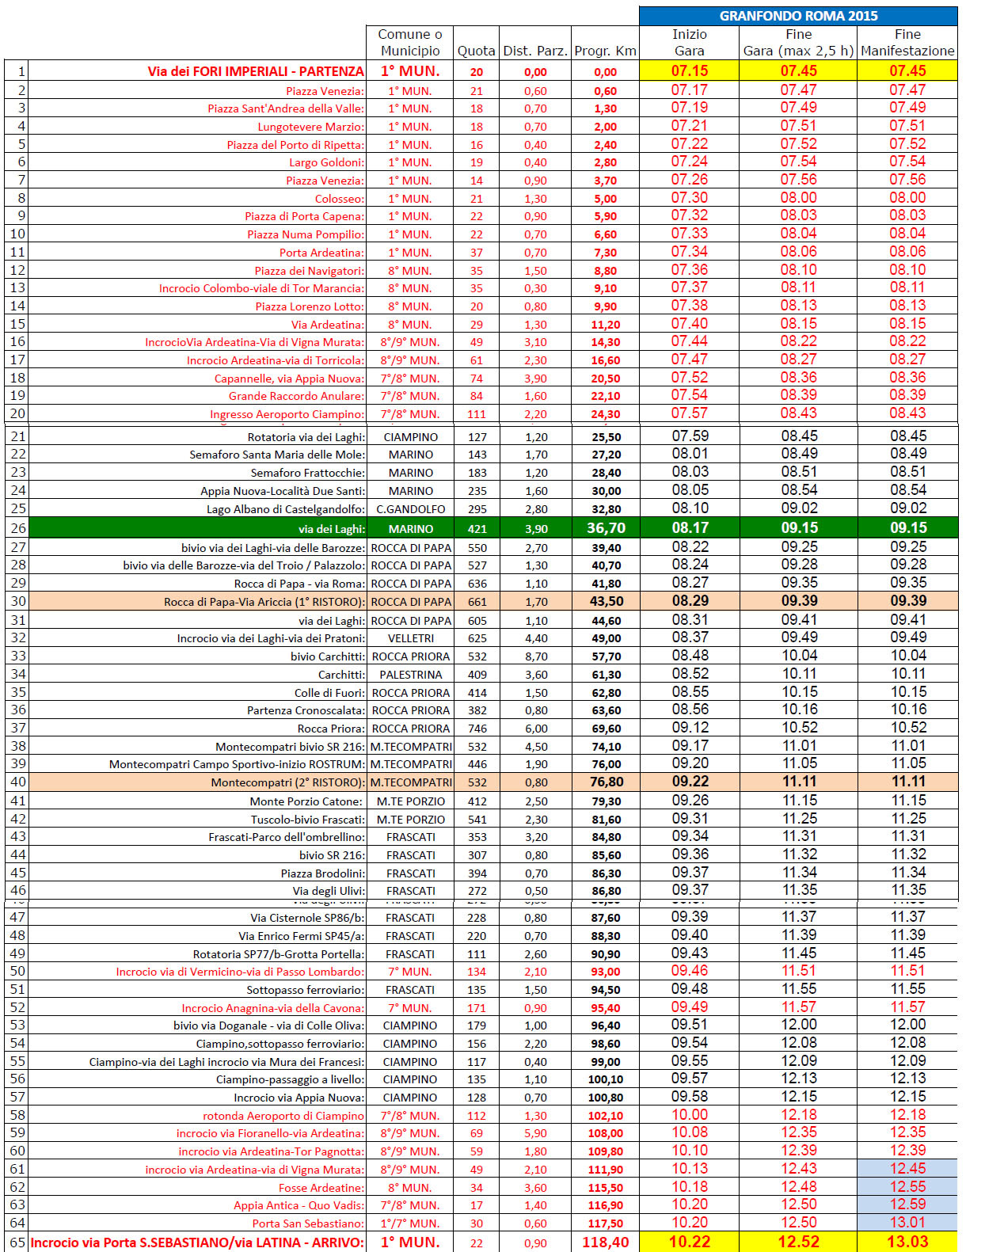985x1252 pixels.
Task: Select the Appia Antica - Quo Vadis cell
Action: pyautogui.click(x=299, y=1205)
